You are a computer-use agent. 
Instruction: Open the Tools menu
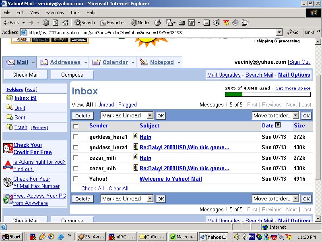tap(75, 13)
